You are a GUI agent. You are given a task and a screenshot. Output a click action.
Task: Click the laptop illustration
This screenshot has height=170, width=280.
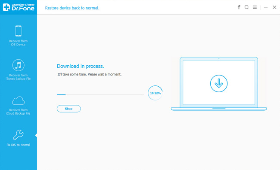pyautogui.click(x=219, y=84)
